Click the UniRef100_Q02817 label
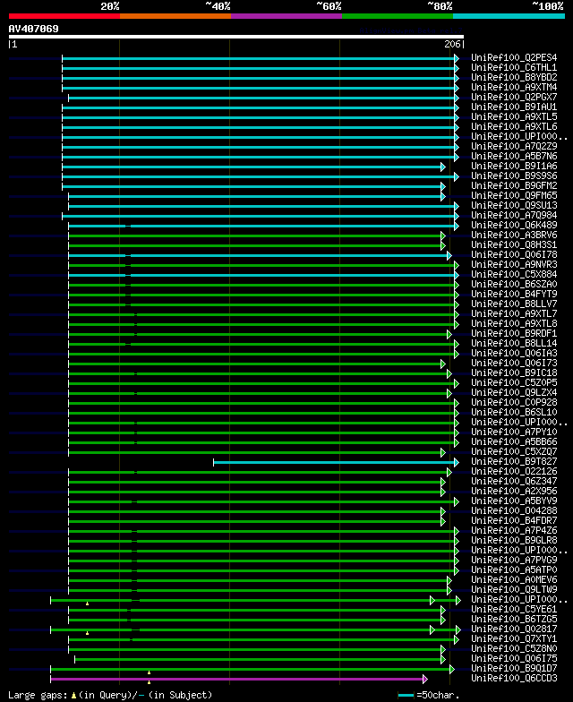Image resolution: width=573 pixels, height=702 pixels. 514,629
